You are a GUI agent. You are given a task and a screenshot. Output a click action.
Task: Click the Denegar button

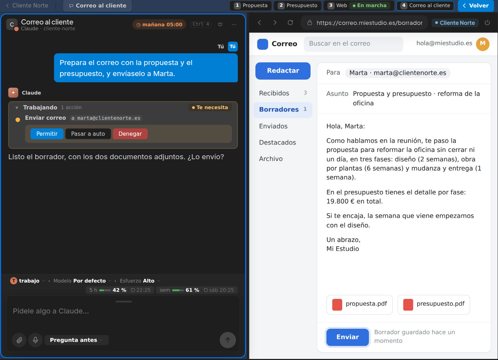click(x=130, y=134)
